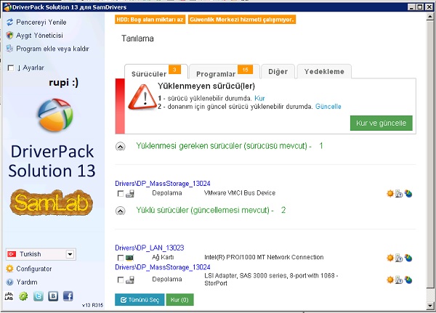The width and height of the screenshot is (436, 313).
Task: Click the computer info icon in LSI Adapter row
Action: tap(399, 280)
